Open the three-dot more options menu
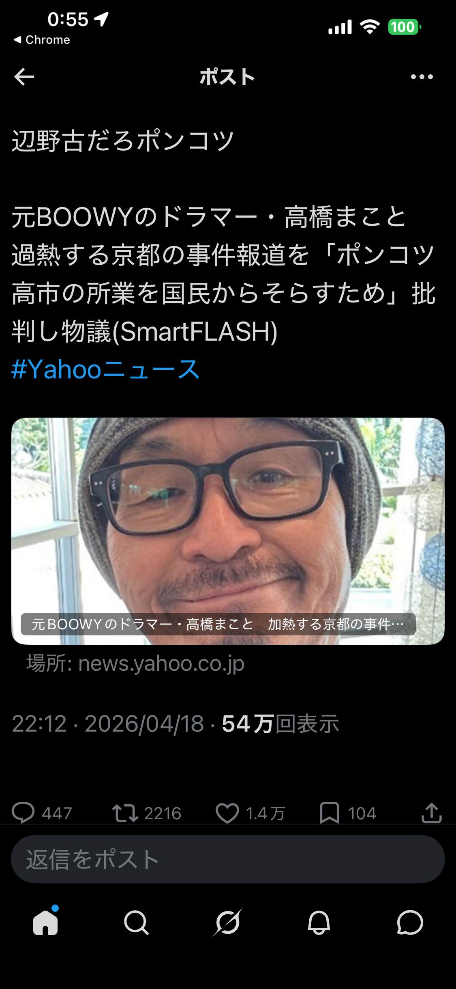 click(x=422, y=77)
